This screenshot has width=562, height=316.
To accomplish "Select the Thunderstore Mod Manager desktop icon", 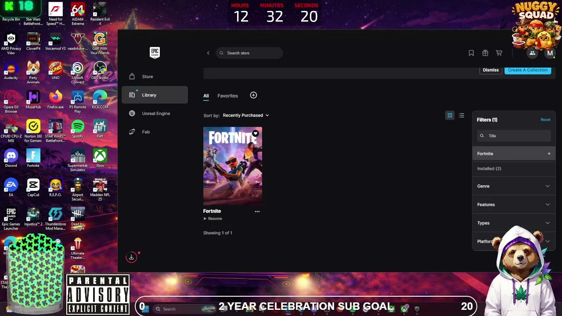I will pyautogui.click(x=55, y=219).
